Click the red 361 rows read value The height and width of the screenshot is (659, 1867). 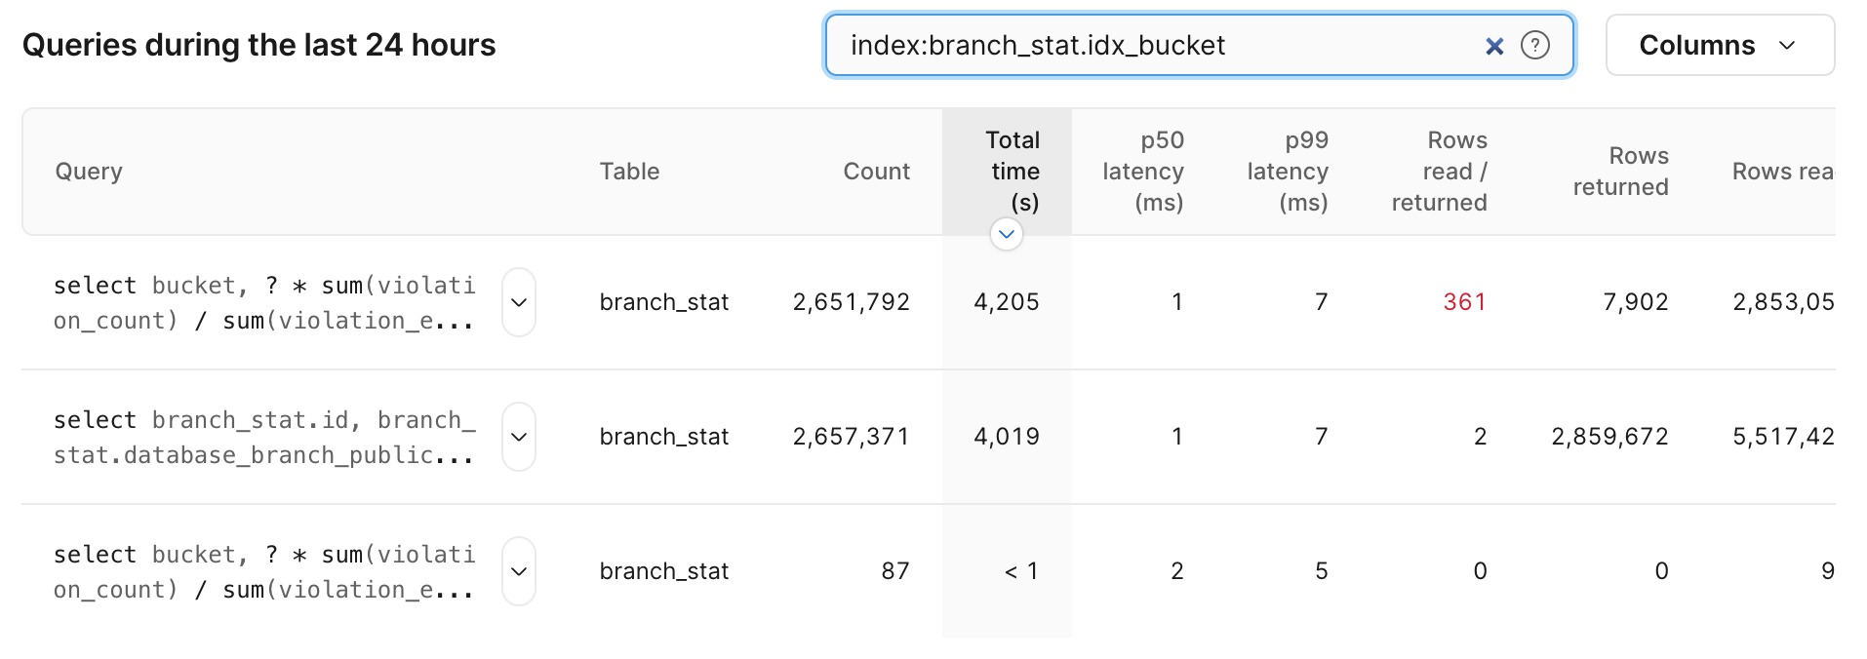(x=1464, y=302)
